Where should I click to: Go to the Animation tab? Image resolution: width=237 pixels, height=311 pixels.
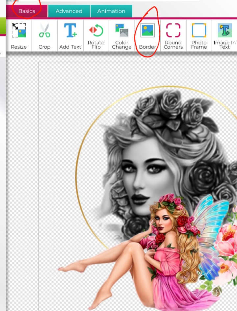(x=111, y=11)
